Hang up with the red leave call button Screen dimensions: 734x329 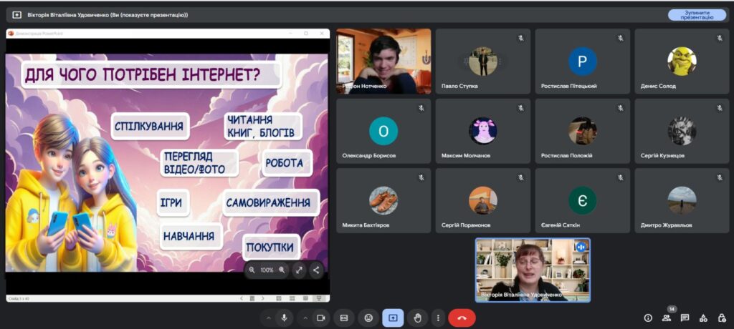tap(462, 318)
